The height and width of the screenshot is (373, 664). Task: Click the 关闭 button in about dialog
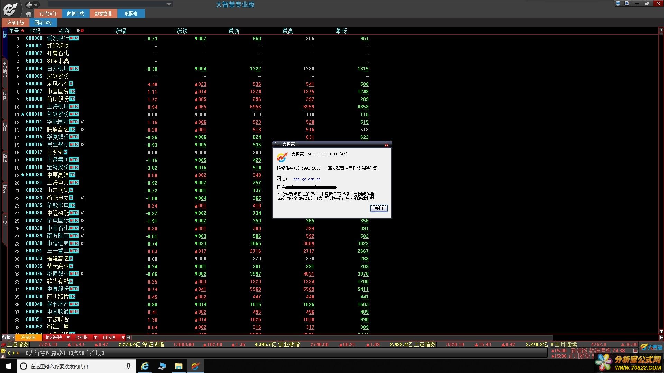click(x=379, y=208)
